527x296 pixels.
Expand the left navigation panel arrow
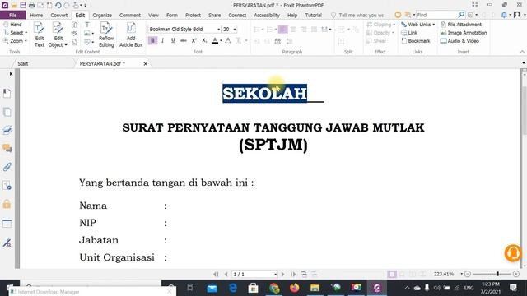pyautogui.click(x=11, y=74)
